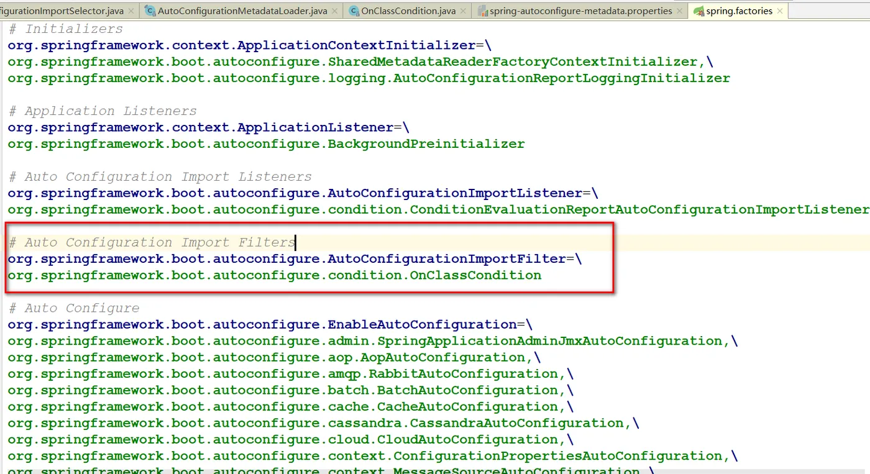
Task: Click the properties file icon on spring-autoconfigure-metadata tab
Action: [x=483, y=11]
